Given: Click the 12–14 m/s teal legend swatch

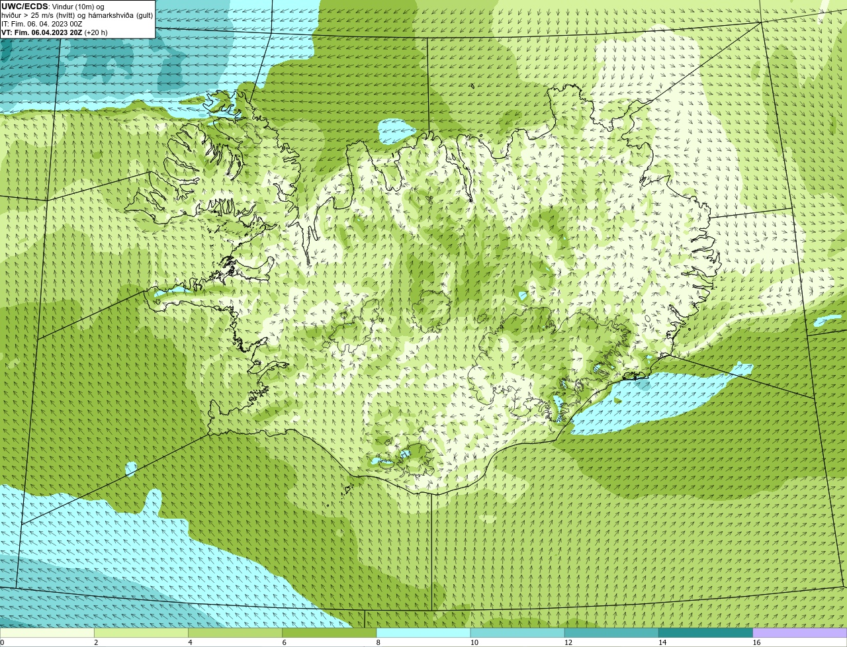Looking at the screenshot, I should pyautogui.click(x=611, y=633).
